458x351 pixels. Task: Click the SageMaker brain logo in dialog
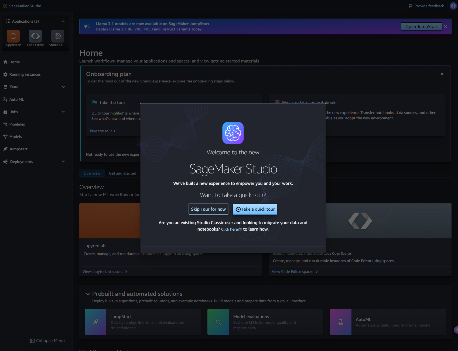coord(233,133)
